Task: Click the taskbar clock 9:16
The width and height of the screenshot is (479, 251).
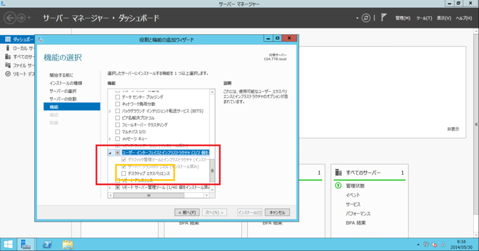Action: (x=461, y=241)
